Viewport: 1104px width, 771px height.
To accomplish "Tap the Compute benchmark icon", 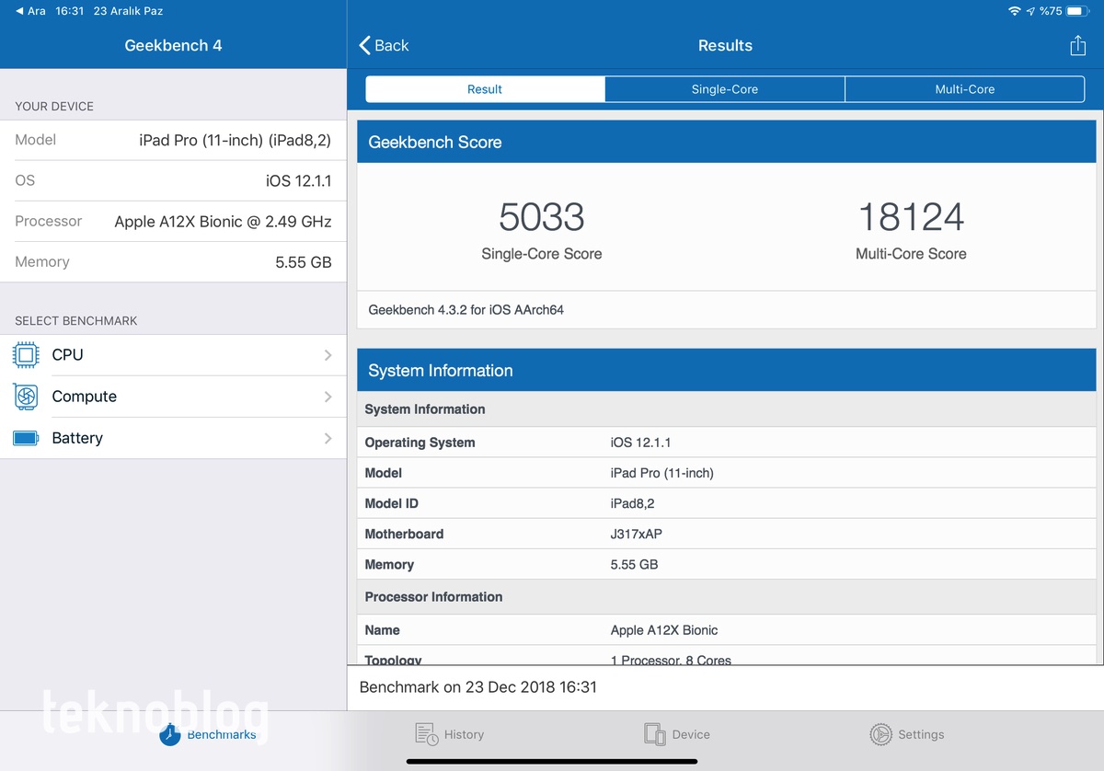I will [x=27, y=397].
